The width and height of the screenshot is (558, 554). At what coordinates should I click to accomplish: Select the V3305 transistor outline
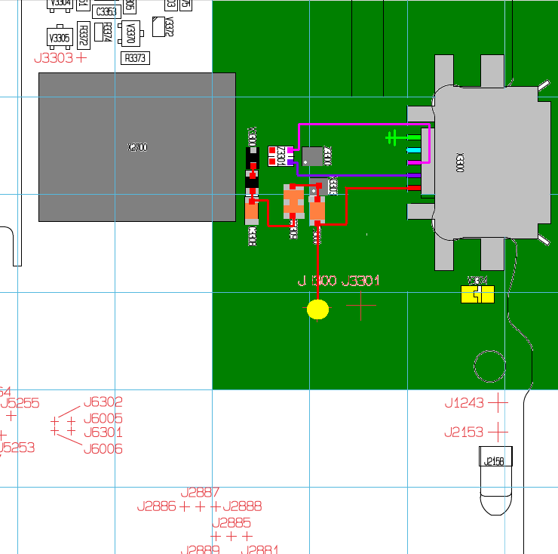(60, 38)
